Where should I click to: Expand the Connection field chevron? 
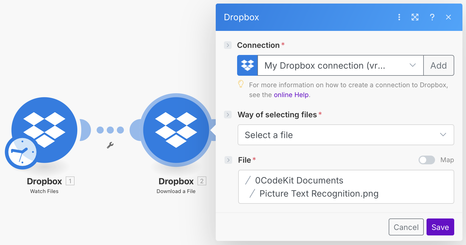point(228,45)
